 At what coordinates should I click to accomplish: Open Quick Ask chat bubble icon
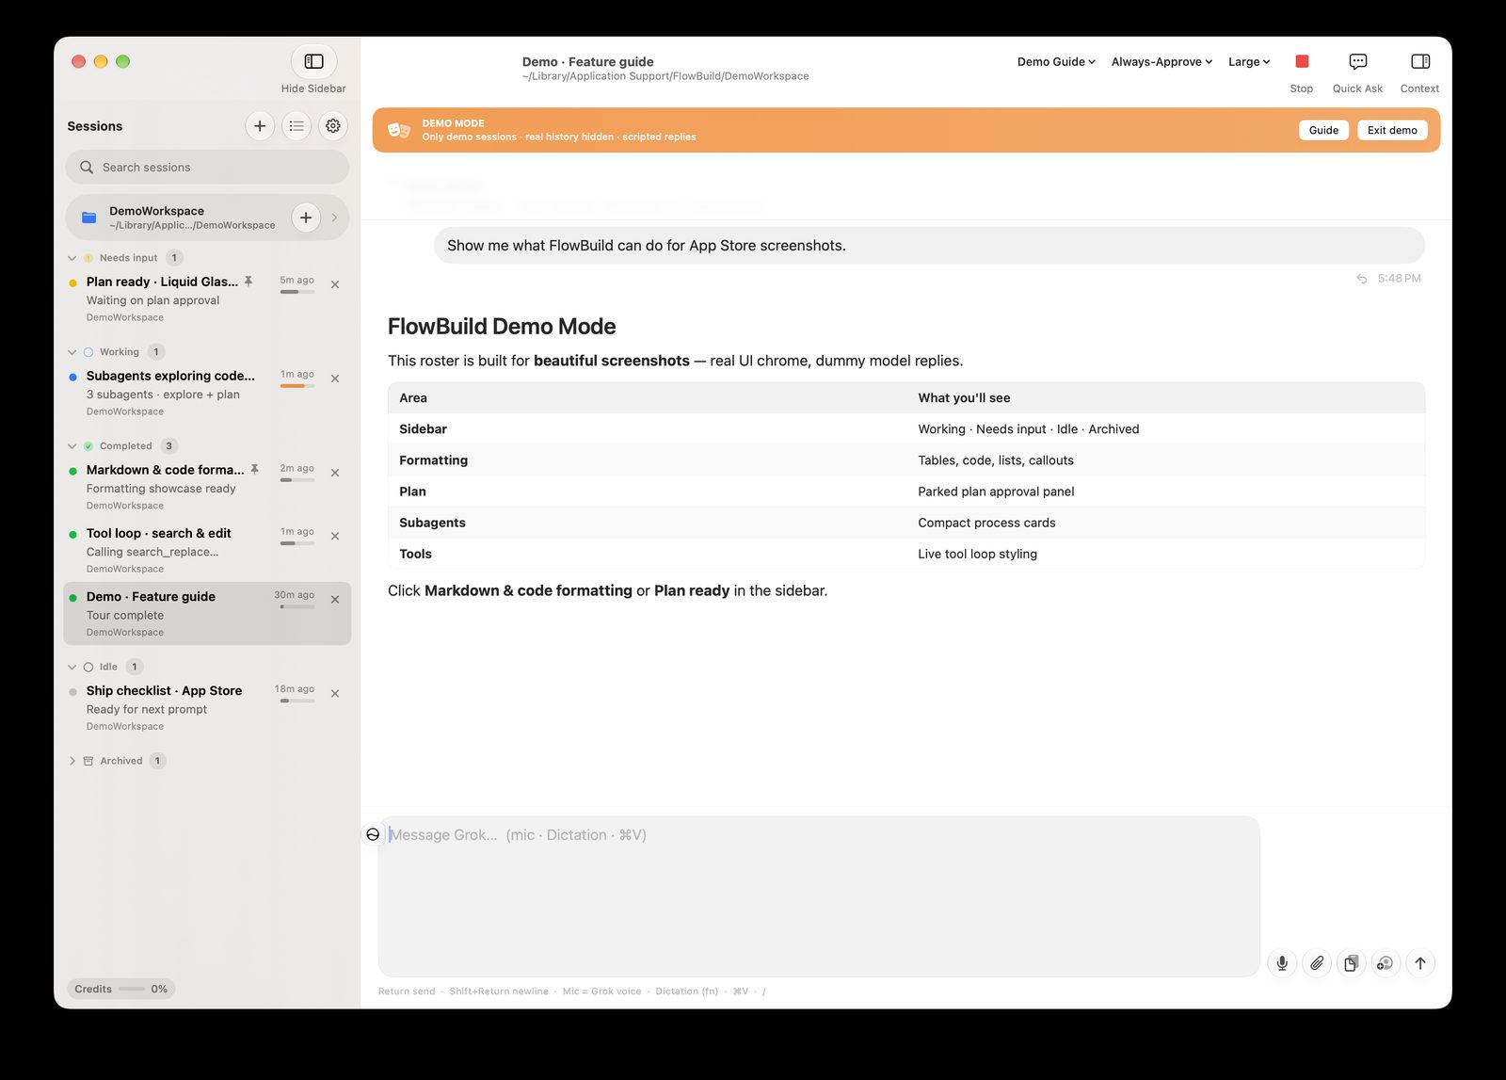pos(1357,61)
